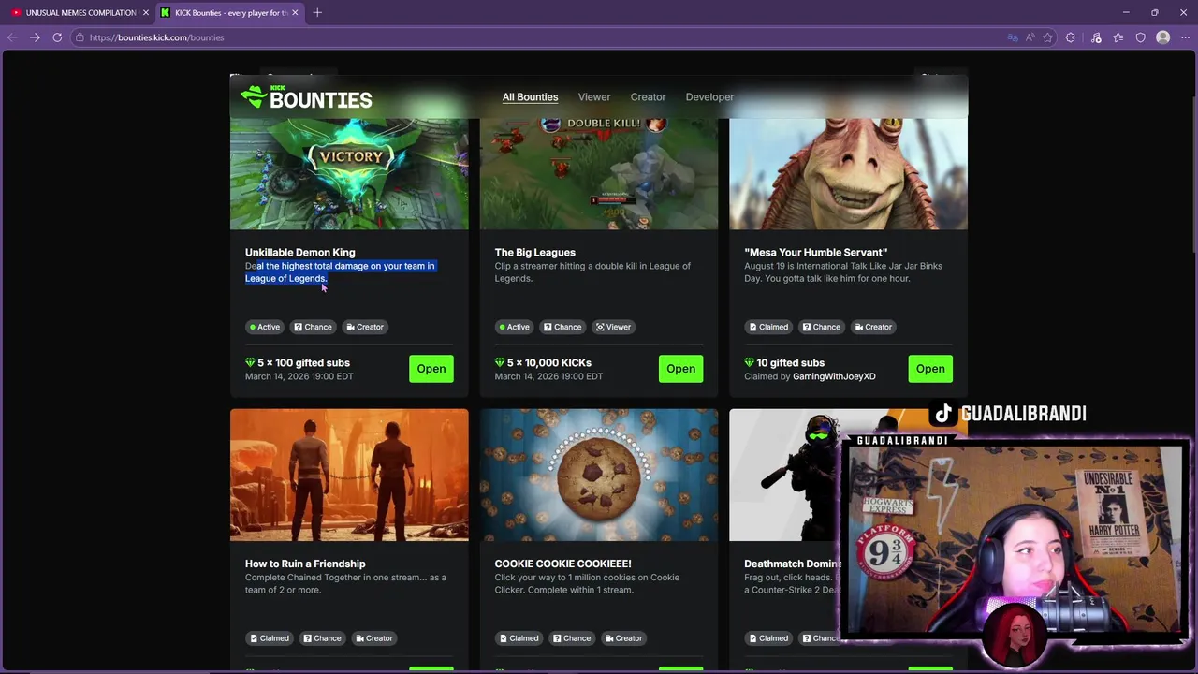Screen dimensions: 1198x674
Task: Click green gem icon beside 5 × 10,000 KICKs
Action: tap(500, 362)
